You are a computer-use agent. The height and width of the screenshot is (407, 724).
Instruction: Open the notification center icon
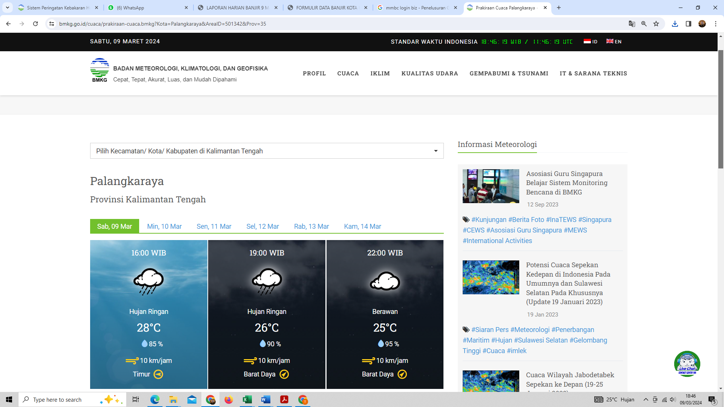pyautogui.click(x=712, y=399)
